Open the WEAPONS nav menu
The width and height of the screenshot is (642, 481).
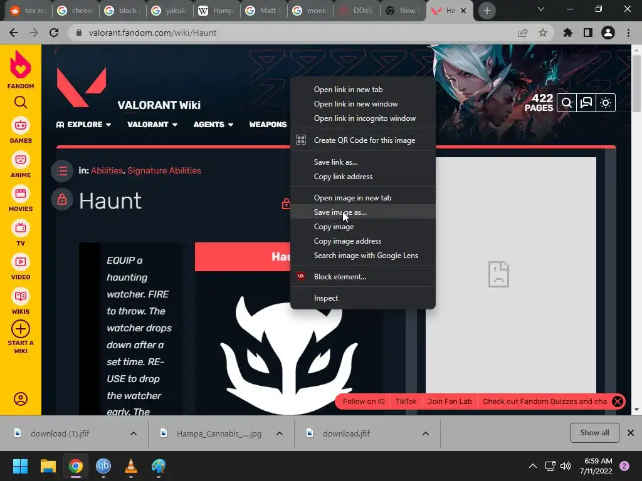(268, 125)
